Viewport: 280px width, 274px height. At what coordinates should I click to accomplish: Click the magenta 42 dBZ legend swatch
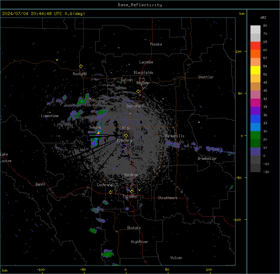click(x=255, y=103)
